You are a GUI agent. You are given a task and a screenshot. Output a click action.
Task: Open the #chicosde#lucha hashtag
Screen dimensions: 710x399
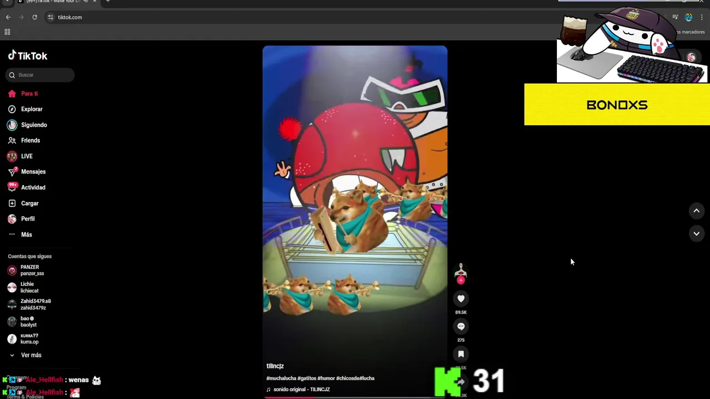click(355, 378)
